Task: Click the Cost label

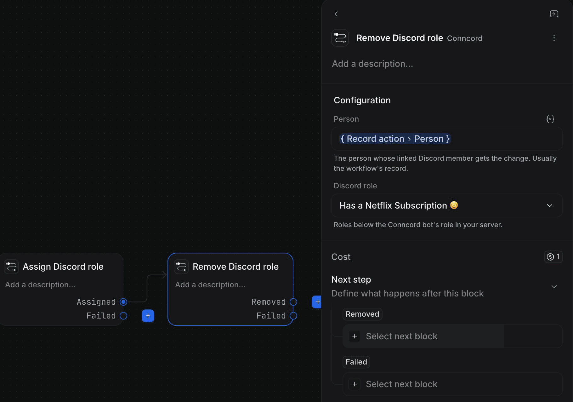Action: pos(341,257)
